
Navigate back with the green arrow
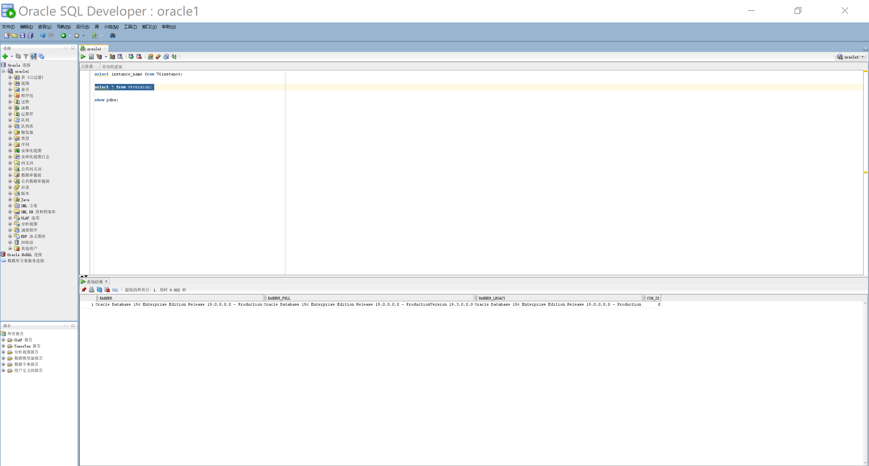coord(63,35)
